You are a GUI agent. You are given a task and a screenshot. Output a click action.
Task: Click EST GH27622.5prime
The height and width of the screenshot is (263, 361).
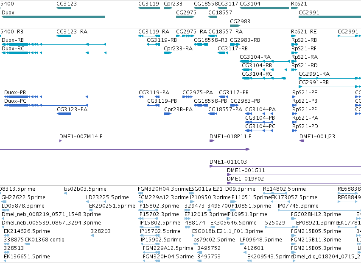pos(23,197)
